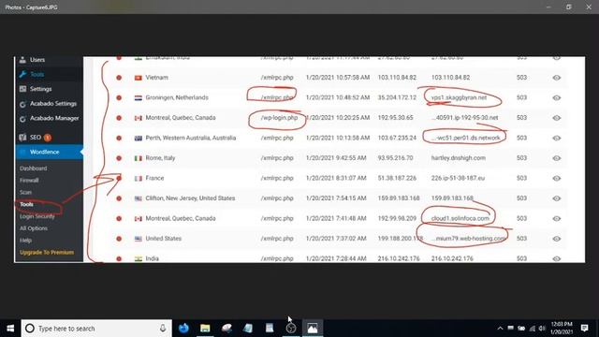Click IP address 51.38.187.226
Image resolution: width=599 pixels, height=337 pixels.
coord(397,178)
